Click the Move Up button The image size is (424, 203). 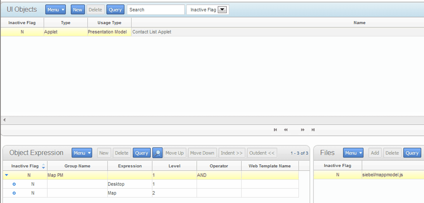pyautogui.click(x=175, y=153)
